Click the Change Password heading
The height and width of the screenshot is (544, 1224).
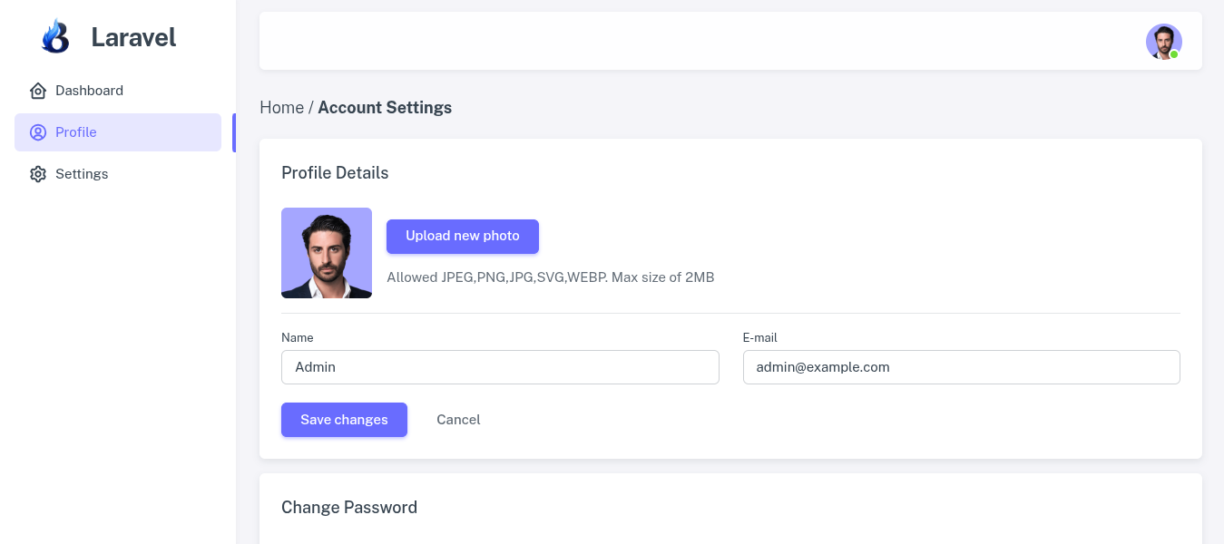click(x=349, y=507)
